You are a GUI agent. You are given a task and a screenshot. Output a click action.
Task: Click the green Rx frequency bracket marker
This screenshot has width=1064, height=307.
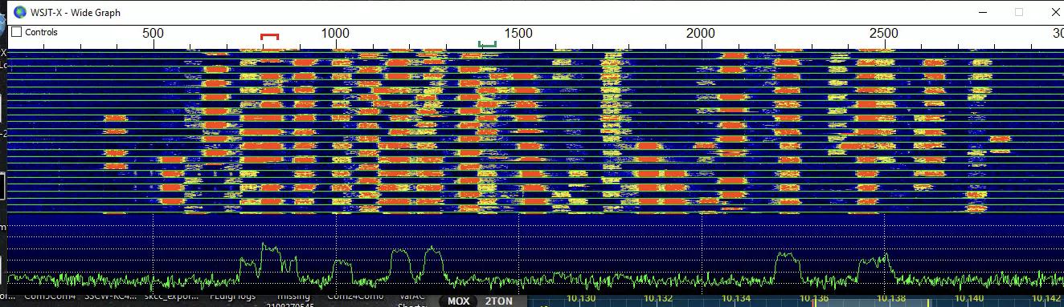pyautogui.click(x=487, y=44)
